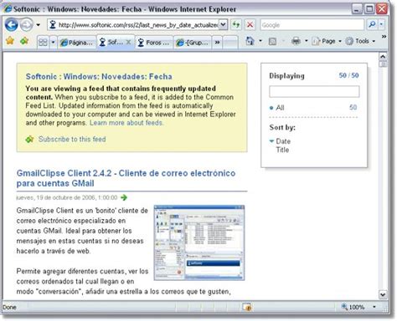Click the Print icon

point(296,41)
